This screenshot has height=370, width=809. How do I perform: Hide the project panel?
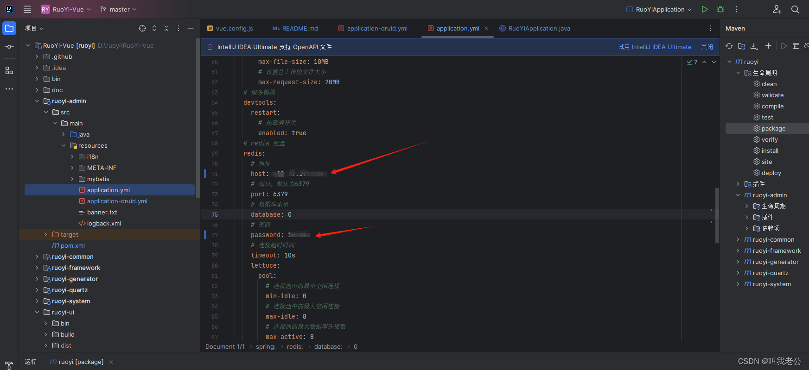tap(191, 28)
